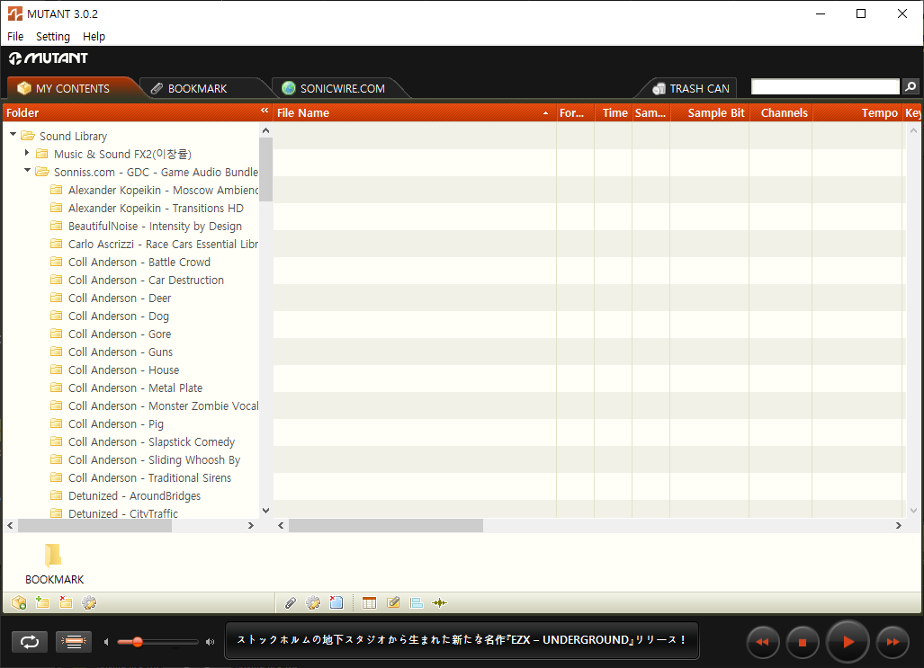Select Coll Anderson - Guns folder

121,352
